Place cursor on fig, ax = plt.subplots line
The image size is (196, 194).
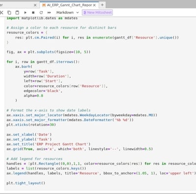pos(49,52)
